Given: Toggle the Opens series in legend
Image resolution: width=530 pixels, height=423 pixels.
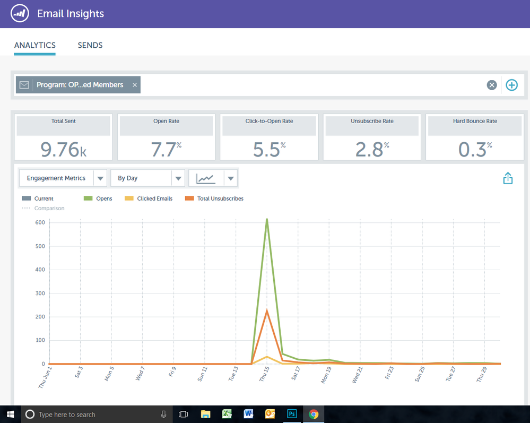Looking at the screenshot, I should [x=99, y=198].
